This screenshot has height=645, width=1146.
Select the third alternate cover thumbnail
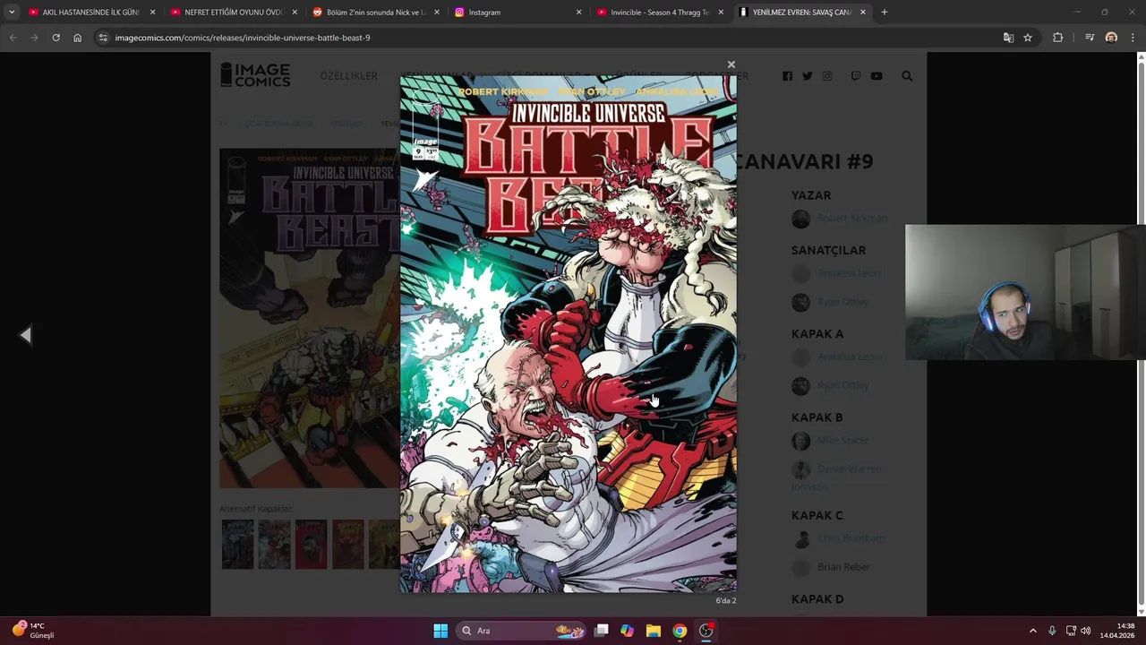pos(311,545)
